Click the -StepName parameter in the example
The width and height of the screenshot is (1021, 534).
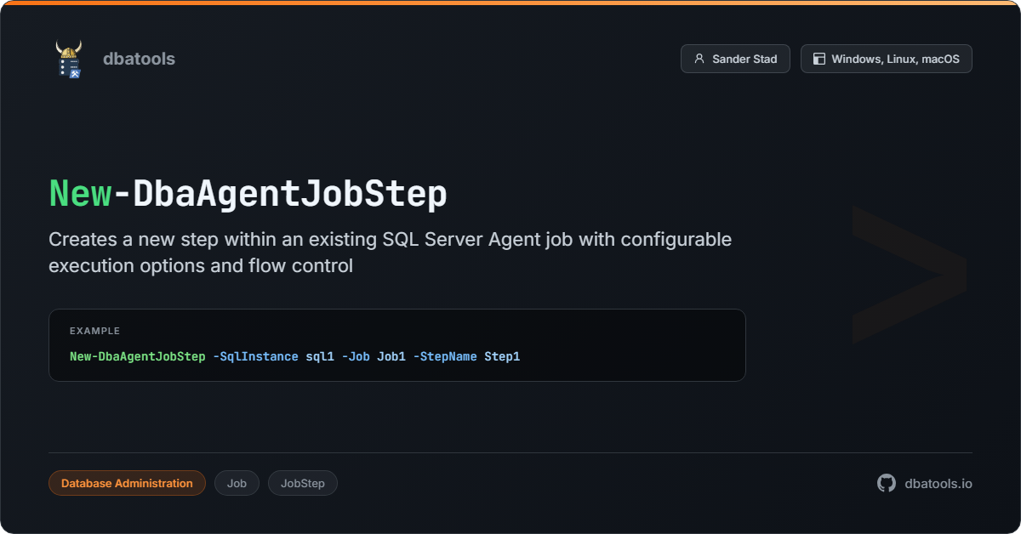[445, 356]
